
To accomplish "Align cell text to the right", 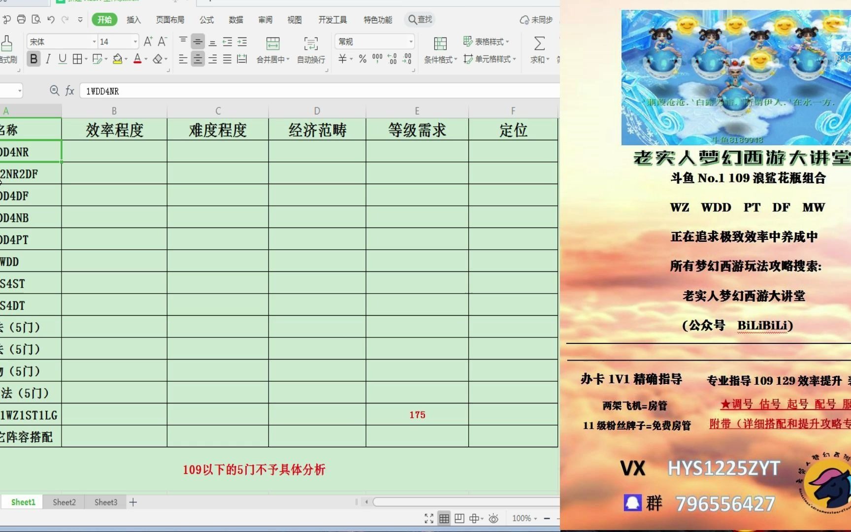I will coord(213,59).
